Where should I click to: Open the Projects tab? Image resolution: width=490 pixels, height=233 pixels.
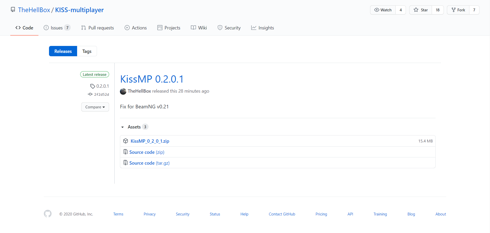click(x=169, y=28)
